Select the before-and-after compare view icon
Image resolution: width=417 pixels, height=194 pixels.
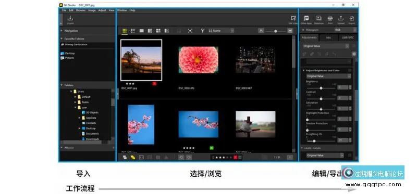[x=167, y=31]
